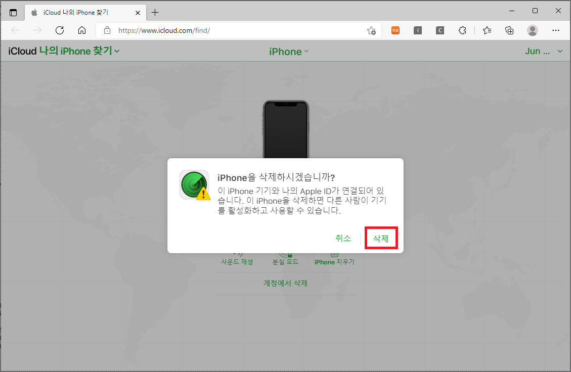Click the iCloud logo text in header
571x372 pixels.
click(x=23, y=51)
